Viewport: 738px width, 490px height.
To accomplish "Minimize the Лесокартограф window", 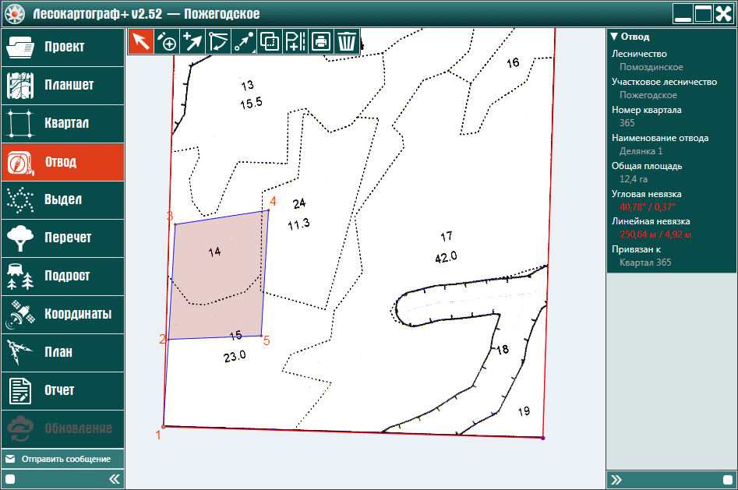I will (x=683, y=14).
